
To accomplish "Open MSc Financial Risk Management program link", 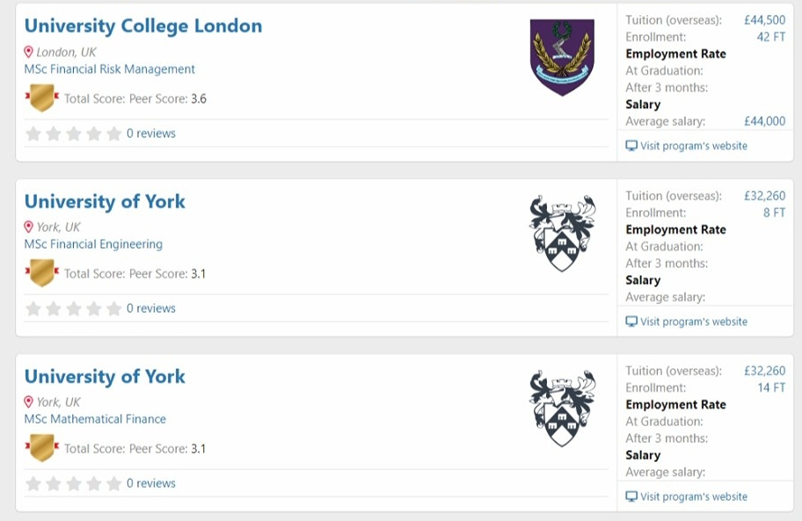I will pyautogui.click(x=109, y=69).
